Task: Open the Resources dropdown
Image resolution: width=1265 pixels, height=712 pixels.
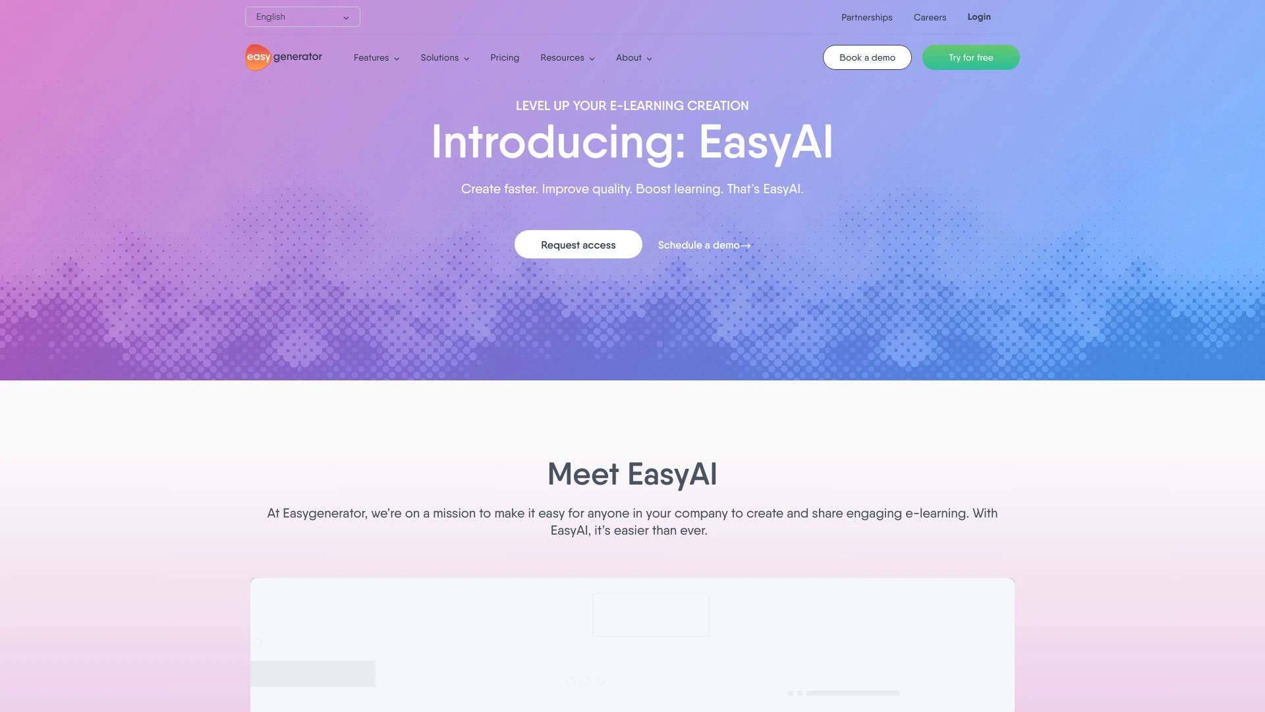Action: click(x=567, y=57)
